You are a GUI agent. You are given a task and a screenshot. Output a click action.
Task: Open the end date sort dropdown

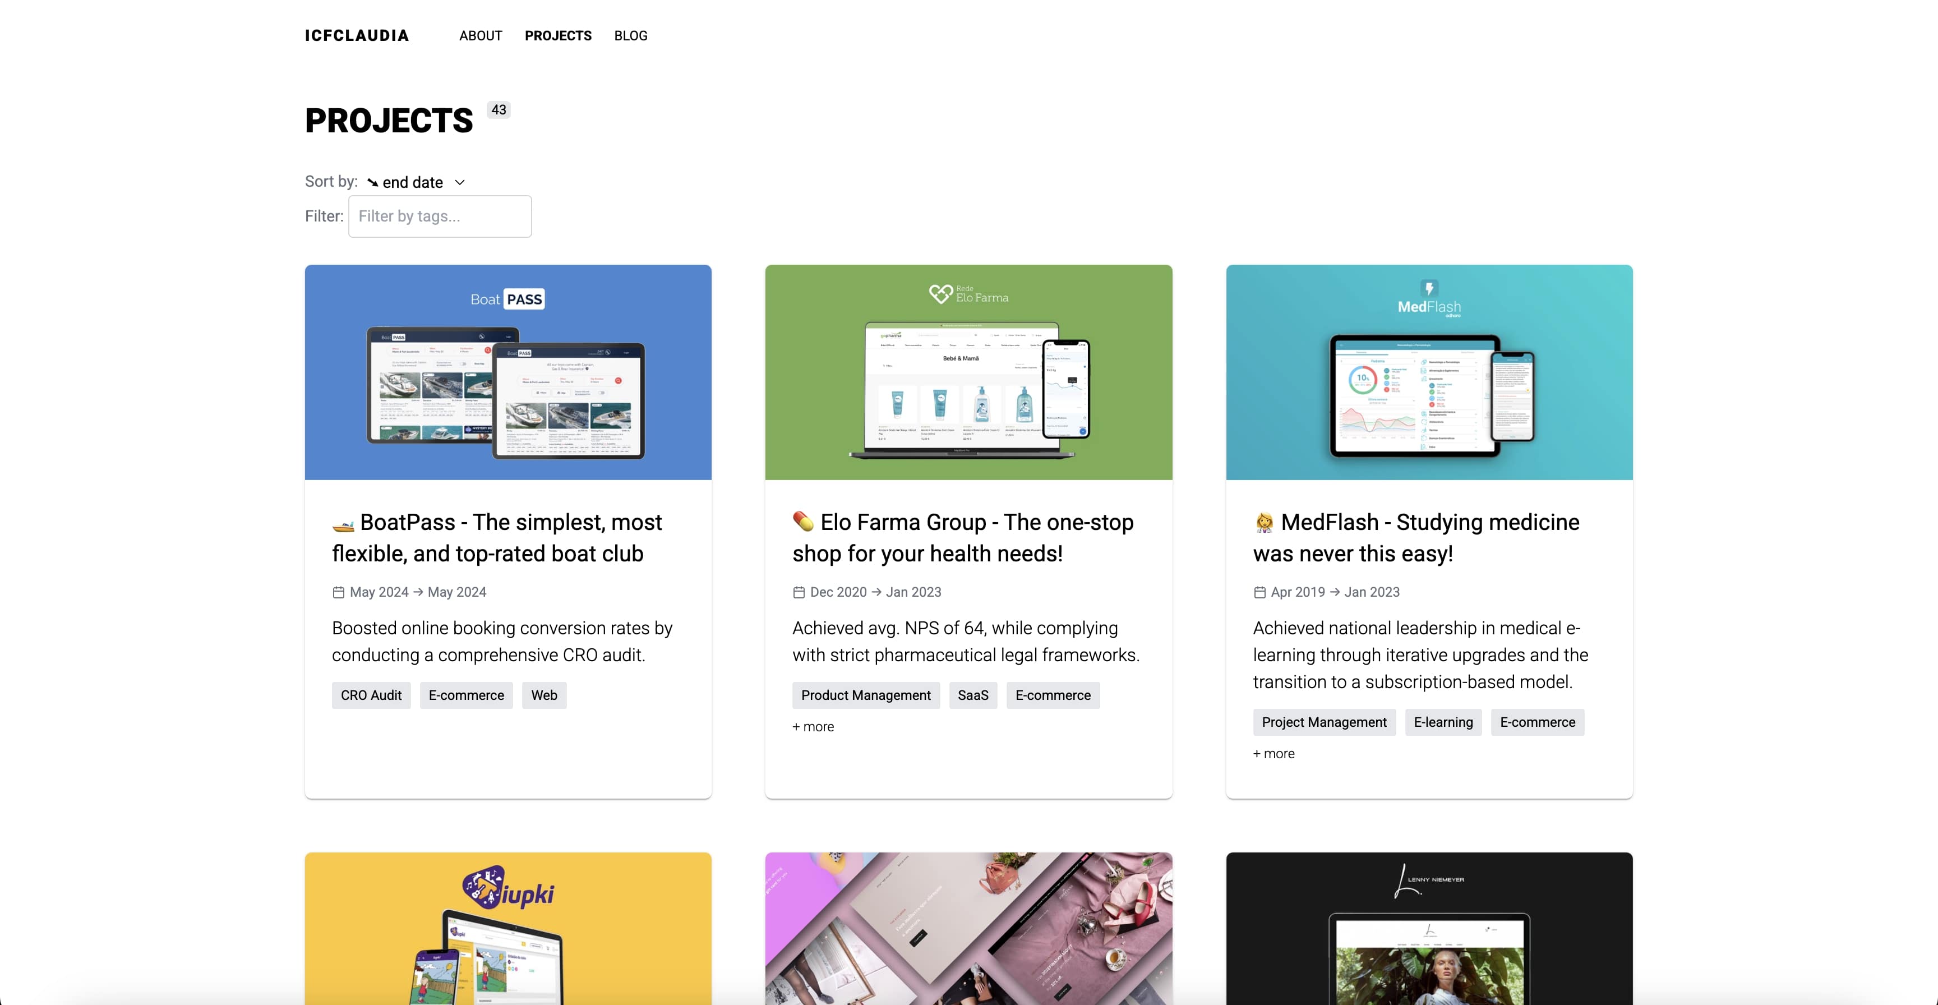417,181
